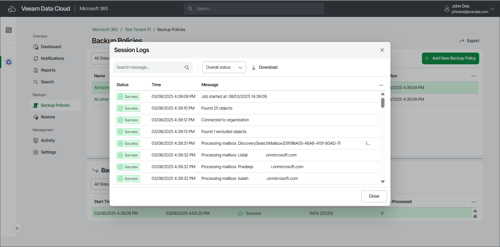Click the Search message input field

click(153, 67)
